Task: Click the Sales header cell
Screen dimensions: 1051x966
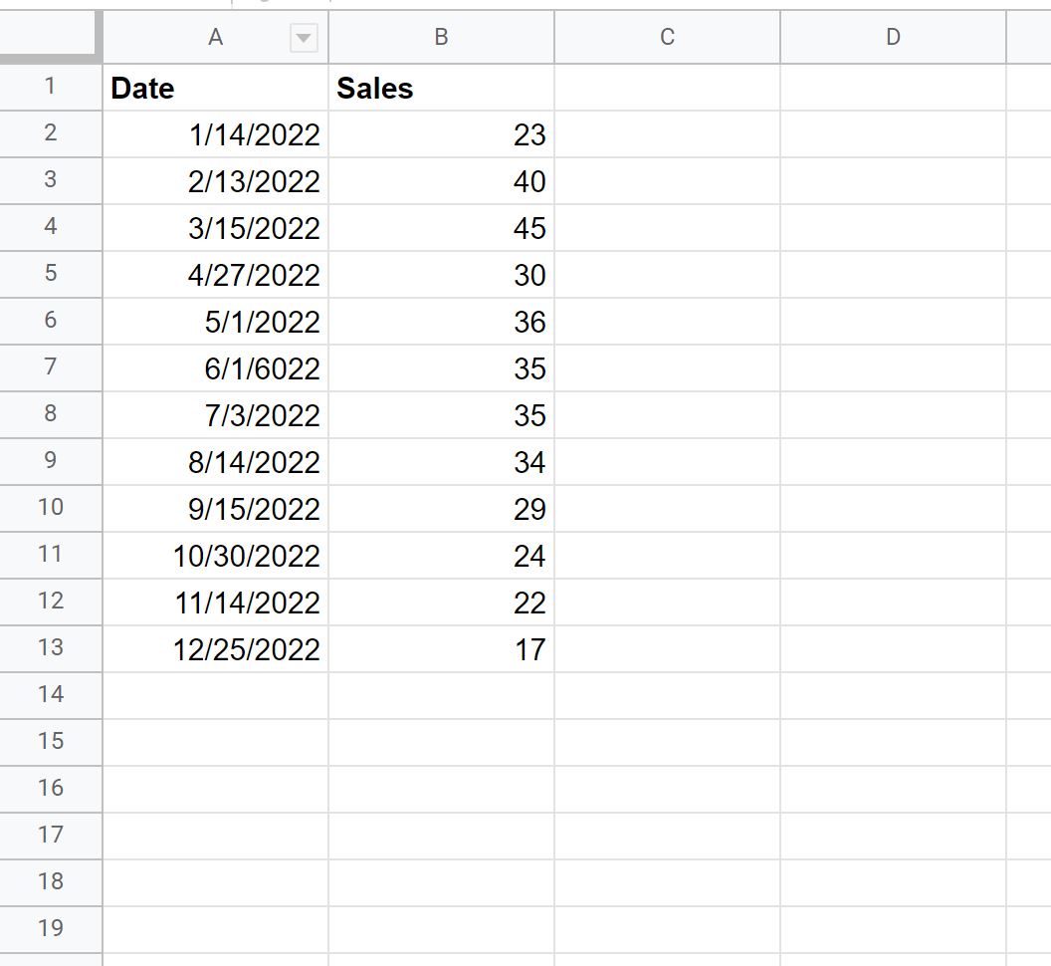Action: coord(441,88)
